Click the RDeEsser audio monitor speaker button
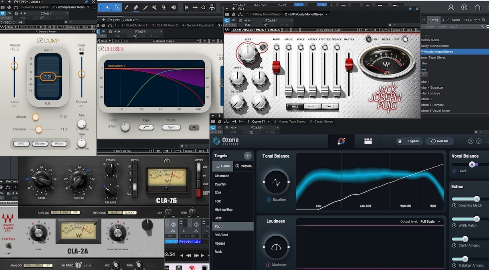The height and width of the screenshot is (270, 489). click(x=194, y=128)
